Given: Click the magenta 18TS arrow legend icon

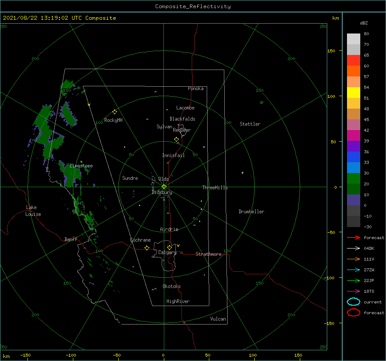Looking at the screenshot, I should point(353,291).
